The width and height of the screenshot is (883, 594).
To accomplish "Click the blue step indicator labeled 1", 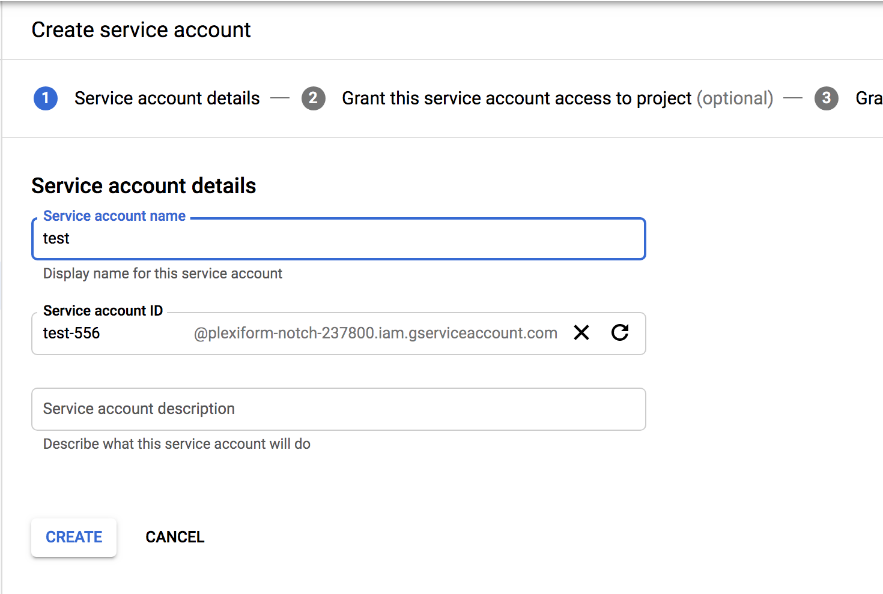I will 45,98.
